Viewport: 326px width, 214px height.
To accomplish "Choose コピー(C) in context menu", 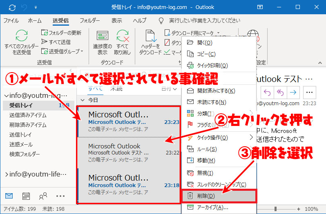I will click(219, 54).
